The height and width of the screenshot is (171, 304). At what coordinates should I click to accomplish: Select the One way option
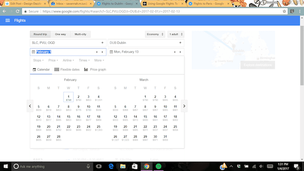(60, 34)
